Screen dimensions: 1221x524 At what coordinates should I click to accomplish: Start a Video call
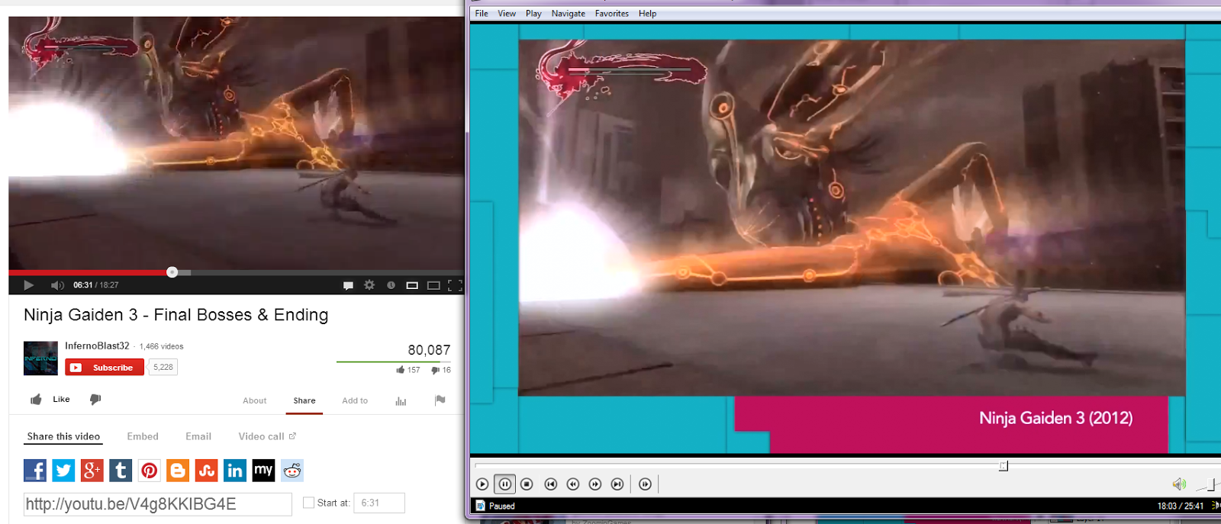pos(267,436)
